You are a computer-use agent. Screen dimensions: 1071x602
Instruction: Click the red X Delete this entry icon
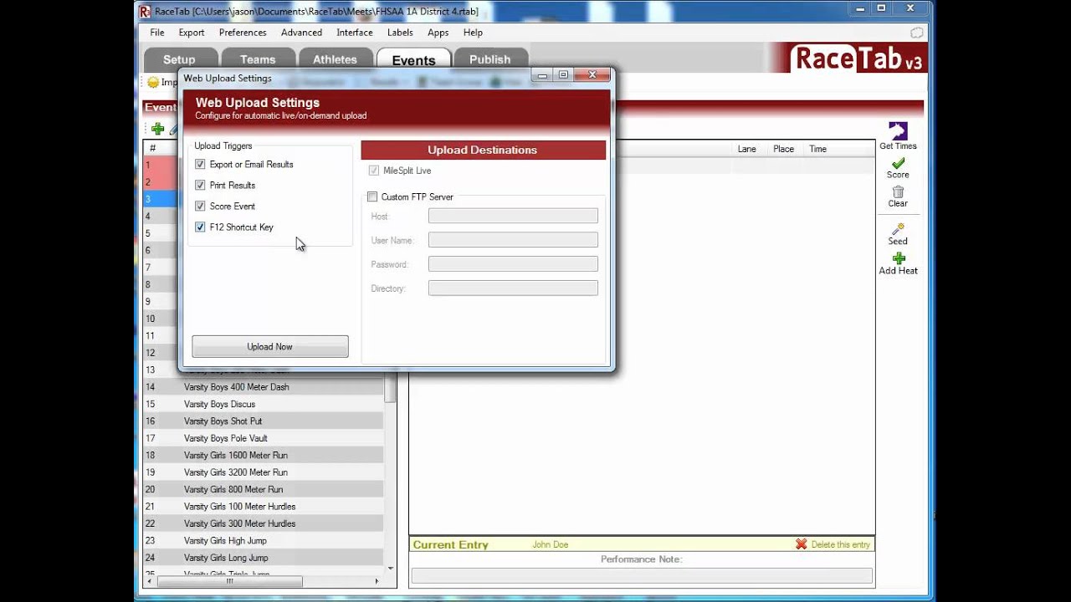(801, 544)
